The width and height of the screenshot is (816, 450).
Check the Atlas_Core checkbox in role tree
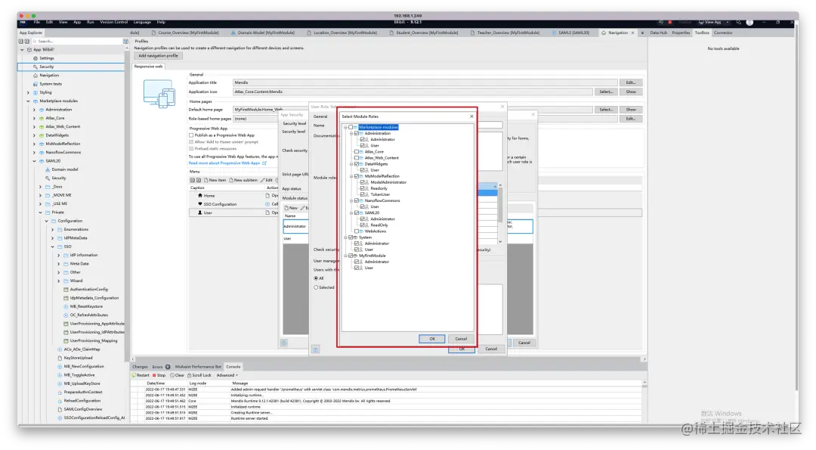(x=357, y=151)
